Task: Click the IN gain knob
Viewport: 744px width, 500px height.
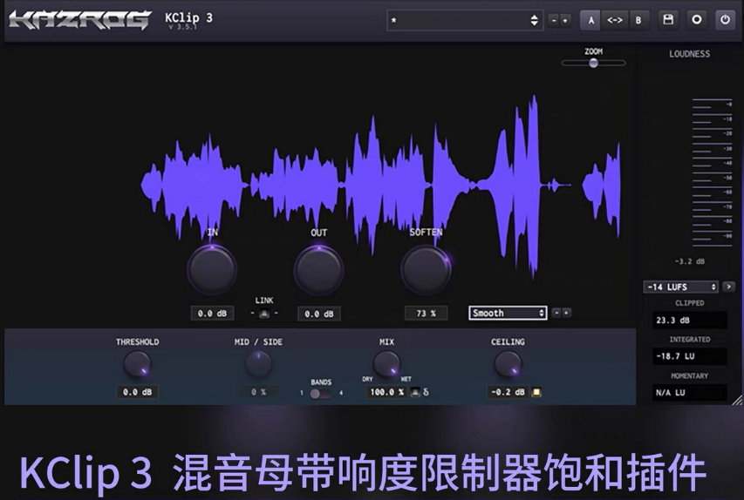Action: [x=212, y=269]
